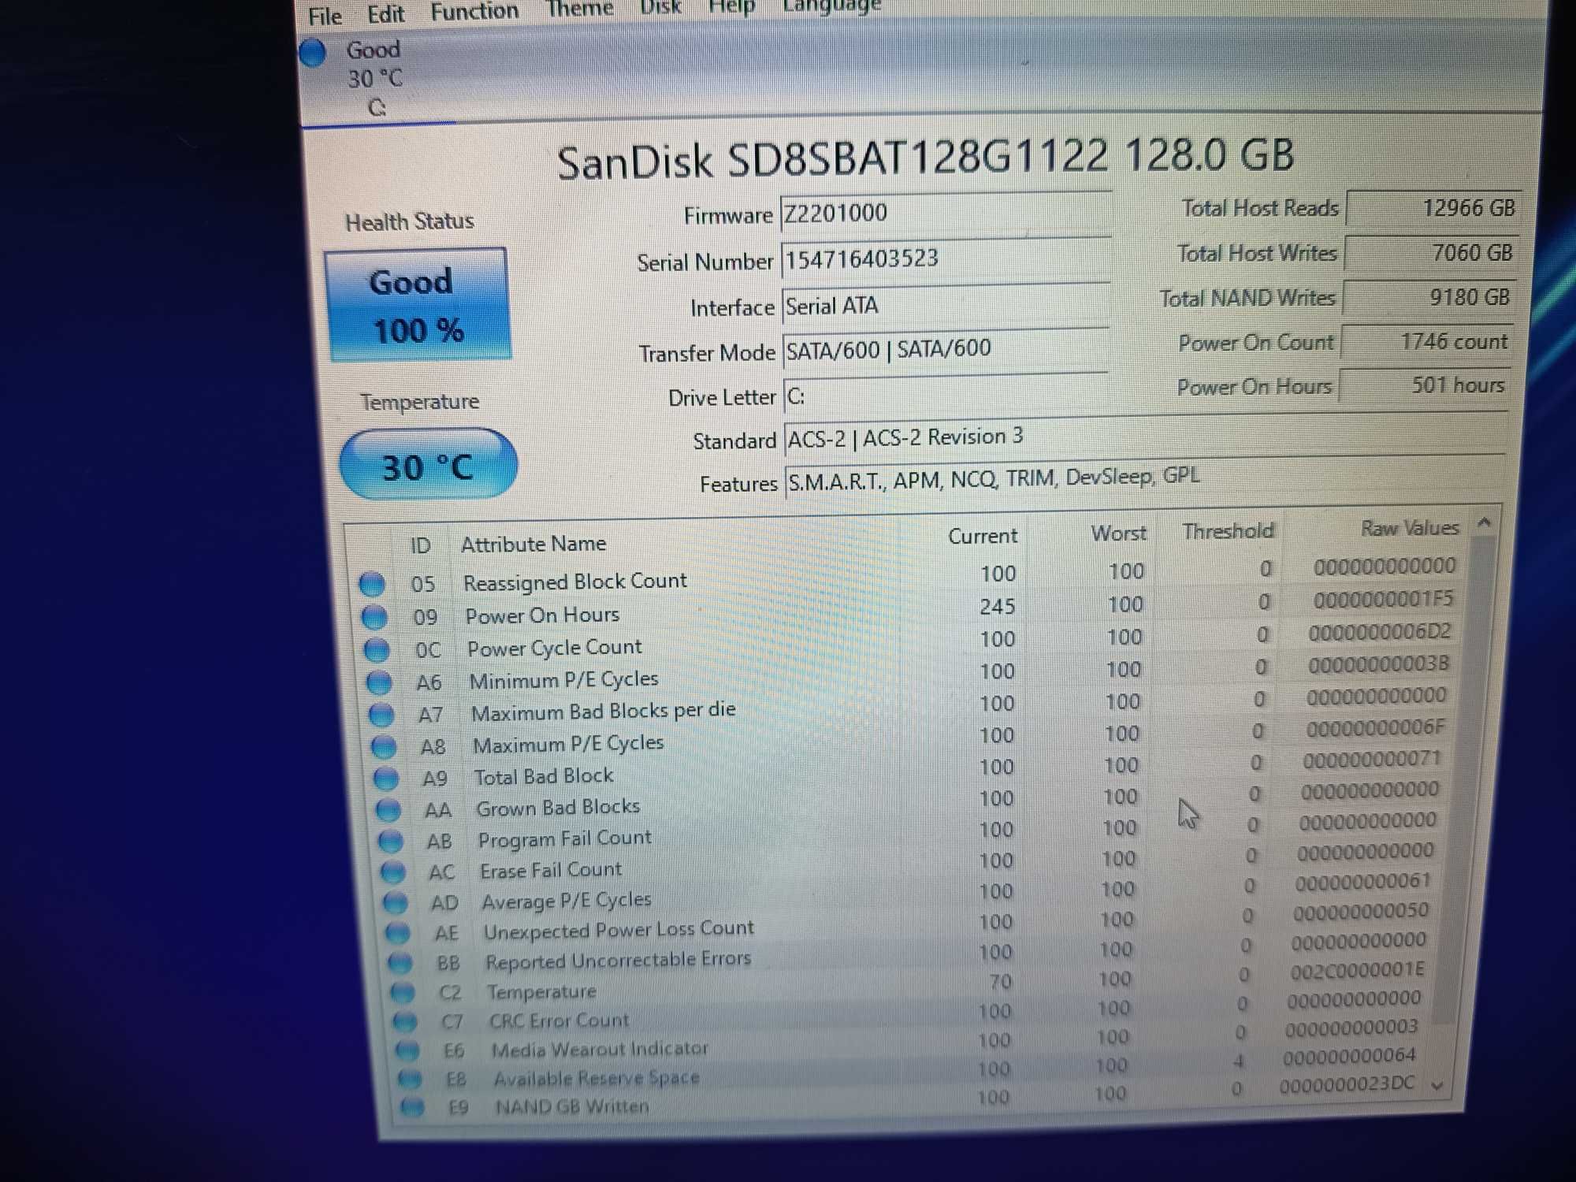The width and height of the screenshot is (1576, 1182).
Task: Click the Worst column header
Action: (1118, 533)
